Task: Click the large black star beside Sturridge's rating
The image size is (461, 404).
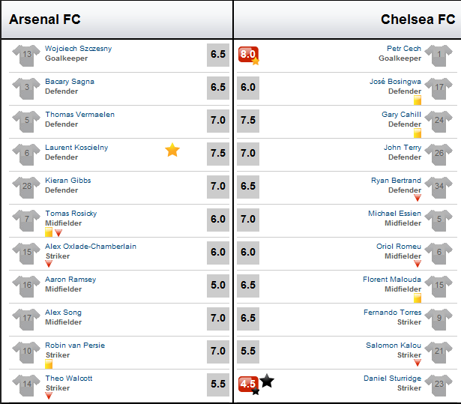Action: point(267,381)
